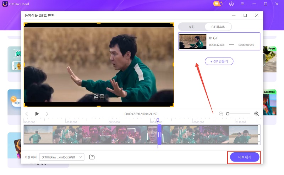Click the HitPaw Univd app logo
Viewport: 284px width, 175px height.
[x=5, y=4]
